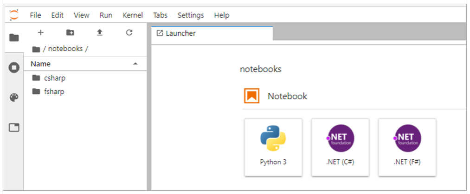Open the Edit menu
This screenshot has width=470, height=194.
(x=57, y=15)
